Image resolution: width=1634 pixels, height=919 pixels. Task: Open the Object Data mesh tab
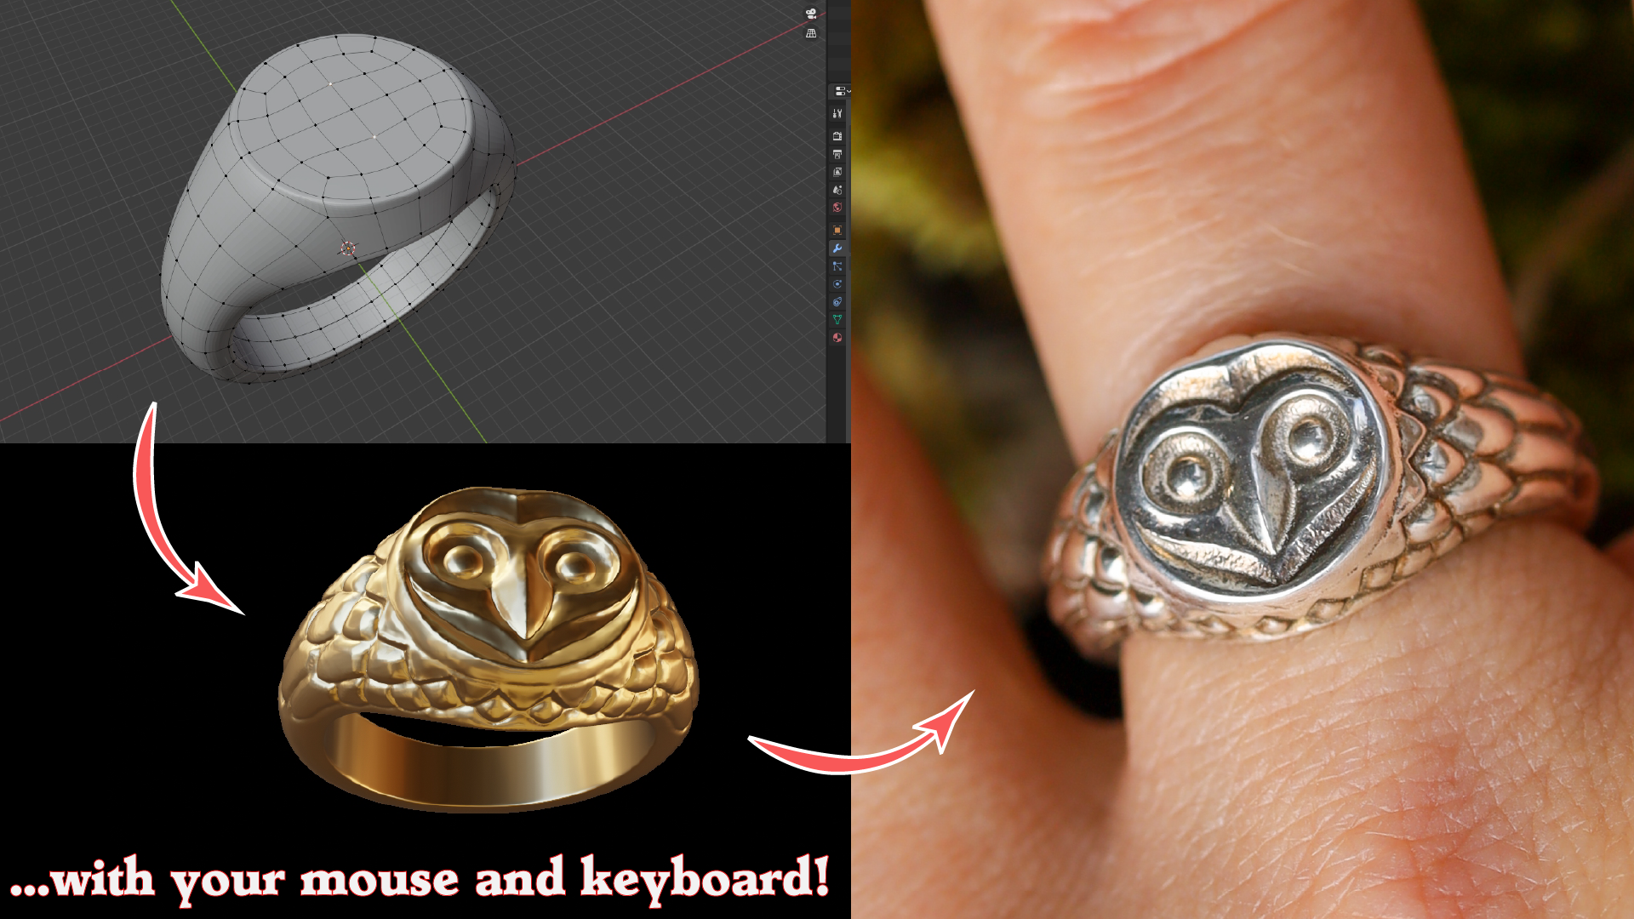(837, 320)
